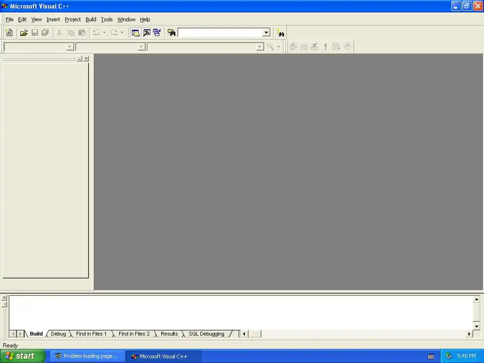Open the Project menu
Screen dimensions: 484x363
(73, 19)
